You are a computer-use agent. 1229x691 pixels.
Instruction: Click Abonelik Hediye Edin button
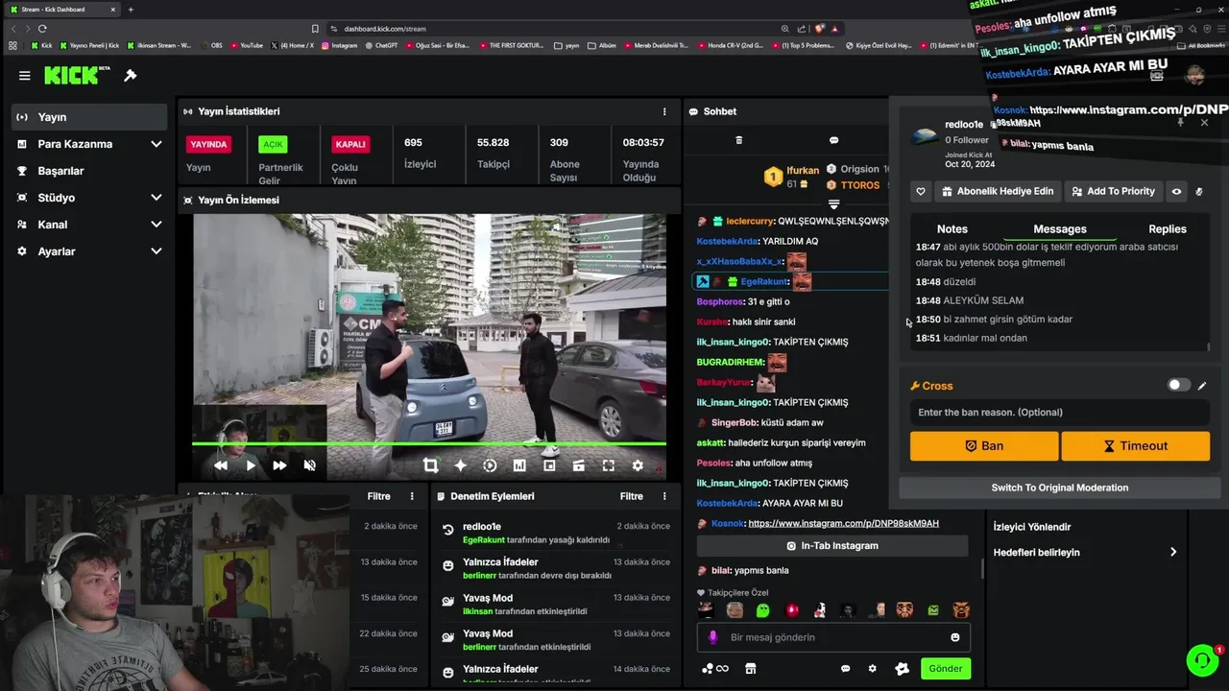pyautogui.click(x=998, y=191)
